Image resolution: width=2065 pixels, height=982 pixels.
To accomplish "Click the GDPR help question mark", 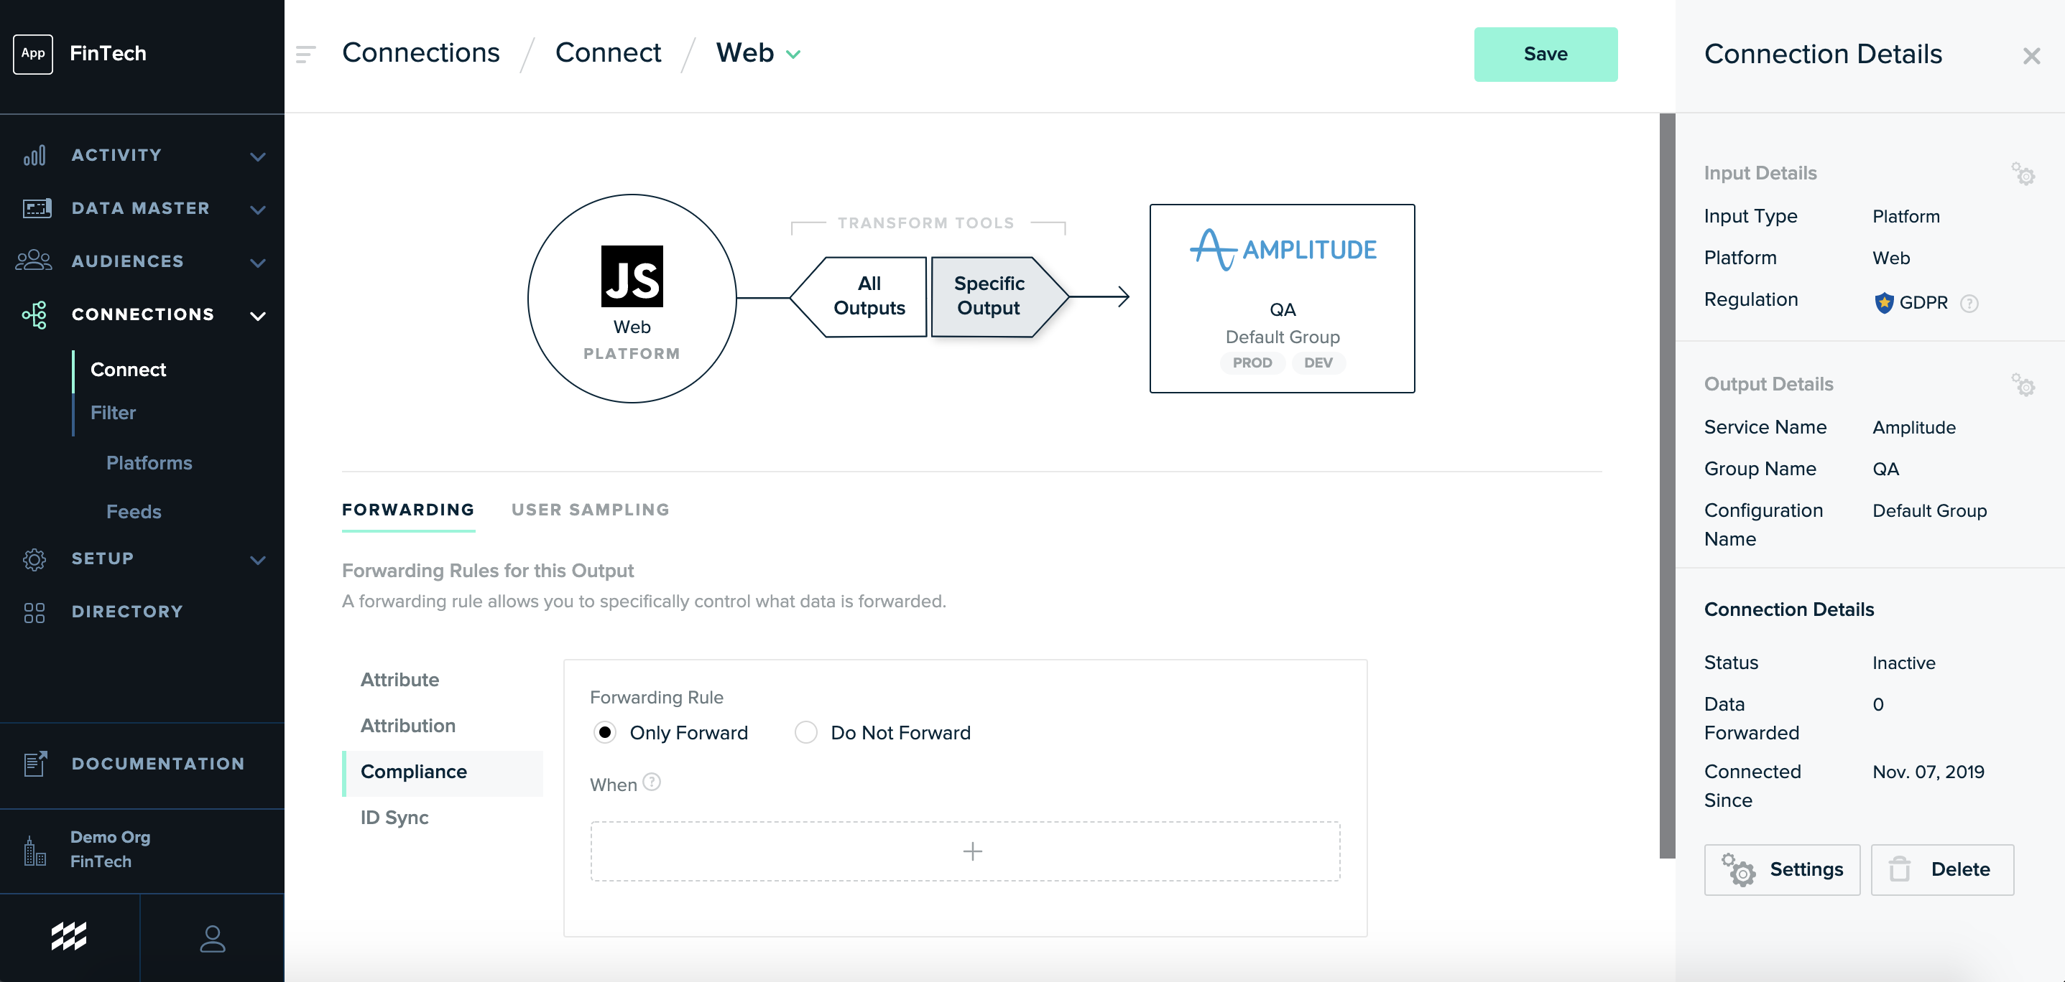I will [x=1969, y=304].
